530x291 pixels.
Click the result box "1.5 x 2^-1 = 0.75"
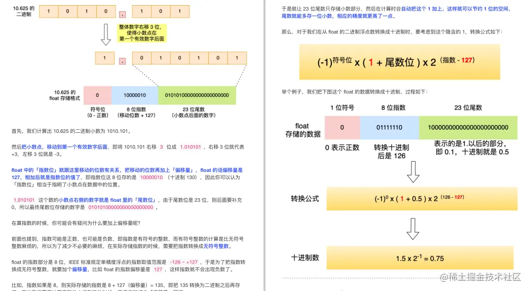(420, 258)
